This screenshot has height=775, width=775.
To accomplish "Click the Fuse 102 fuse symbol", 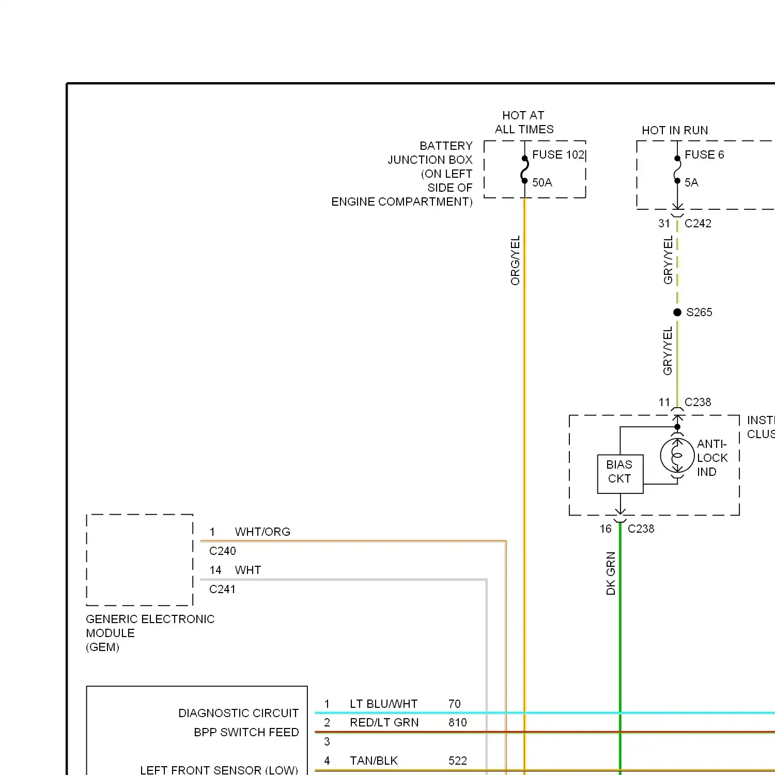I will click(524, 169).
